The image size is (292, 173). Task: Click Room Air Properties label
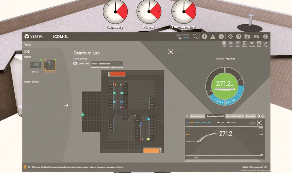225,59
